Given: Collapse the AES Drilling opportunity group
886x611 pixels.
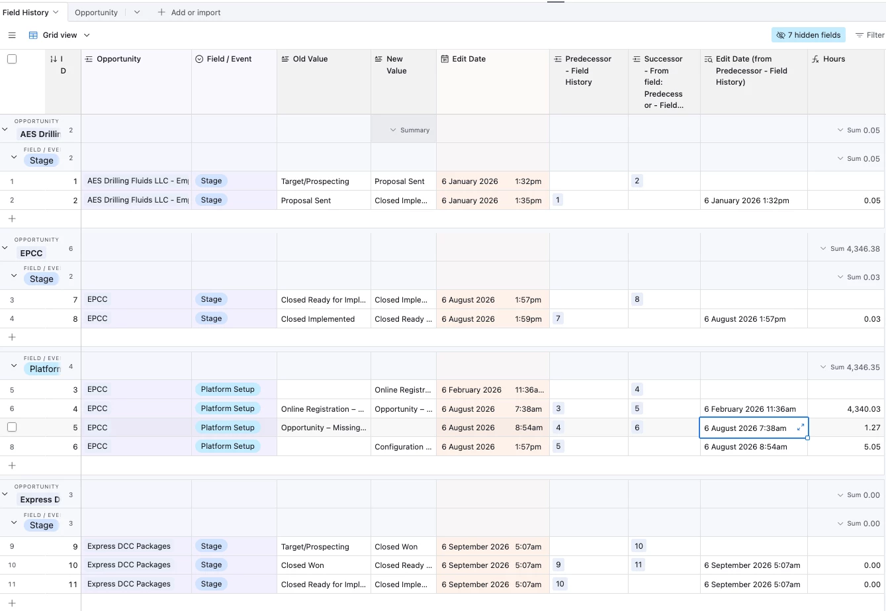Looking at the screenshot, I should tap(5, 129).
